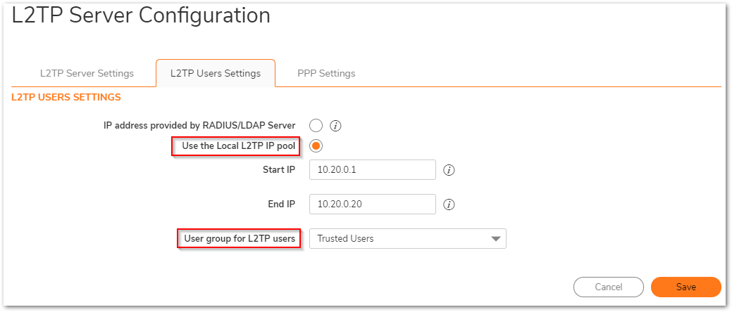Image resolution: width=732 pixels, height=312 pixels.
Task: Click the "Use the Local L2TP IP pool" label
Action: coord(238,146)
